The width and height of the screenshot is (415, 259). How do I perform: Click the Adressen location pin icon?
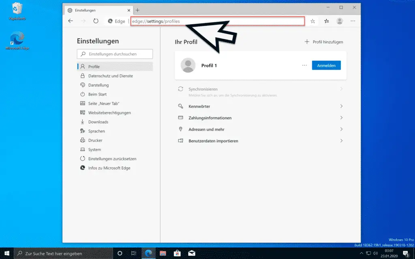(180, 129)
